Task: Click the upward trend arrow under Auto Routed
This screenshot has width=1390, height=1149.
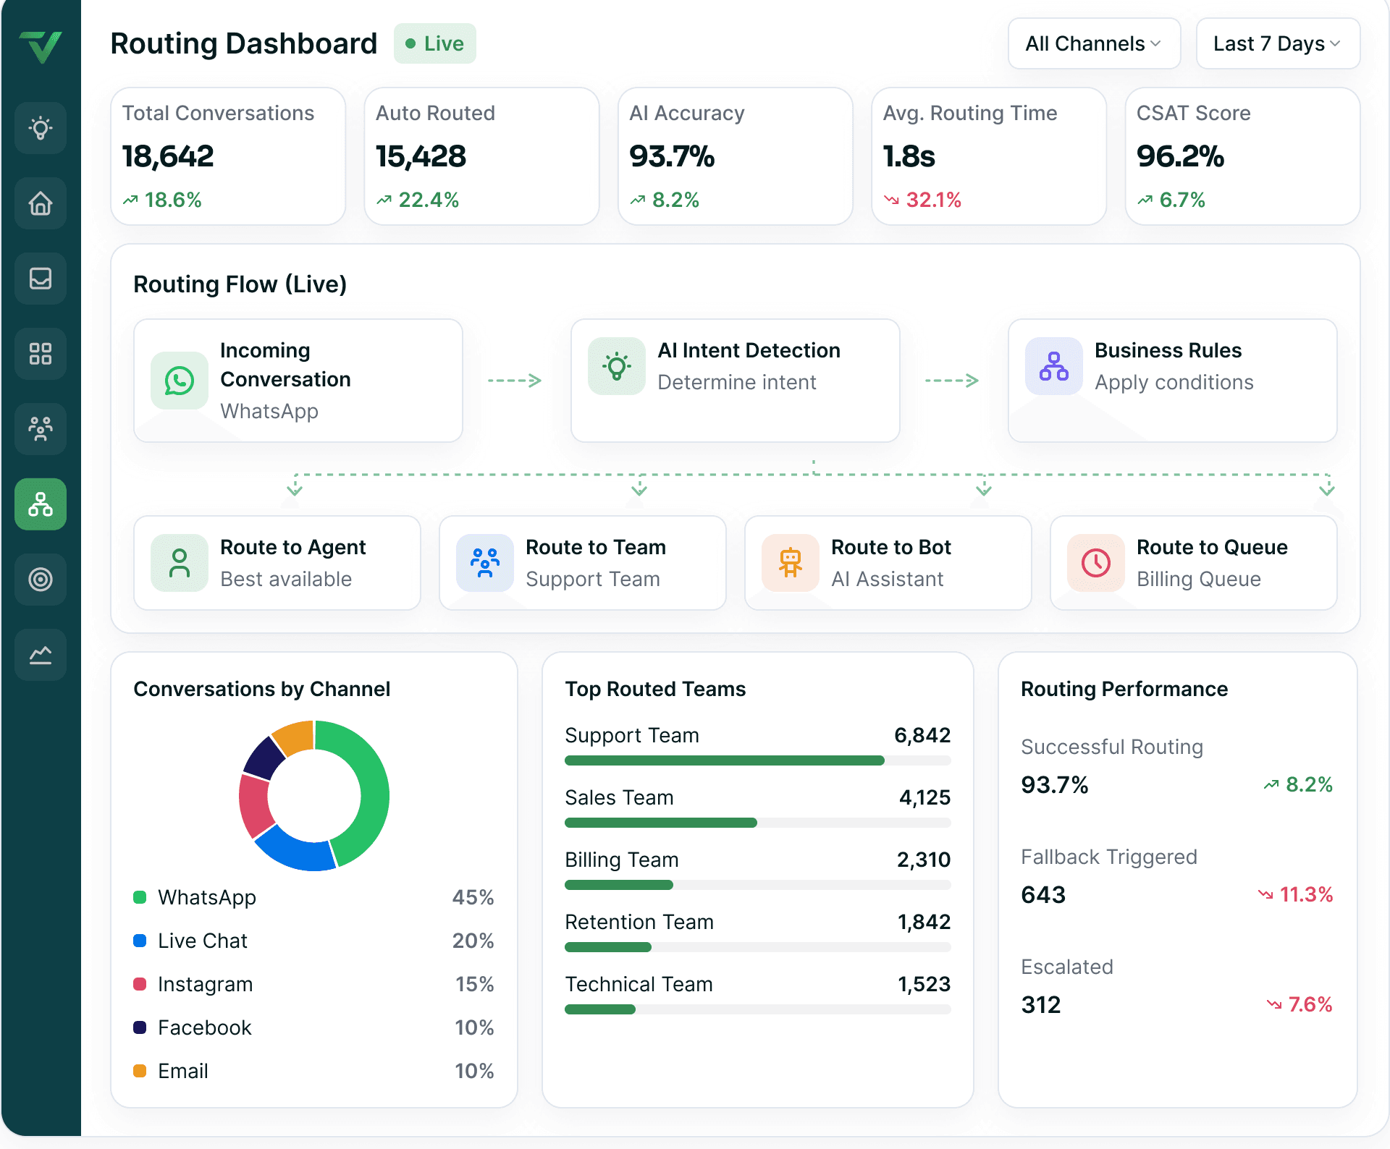Action: 384,200
